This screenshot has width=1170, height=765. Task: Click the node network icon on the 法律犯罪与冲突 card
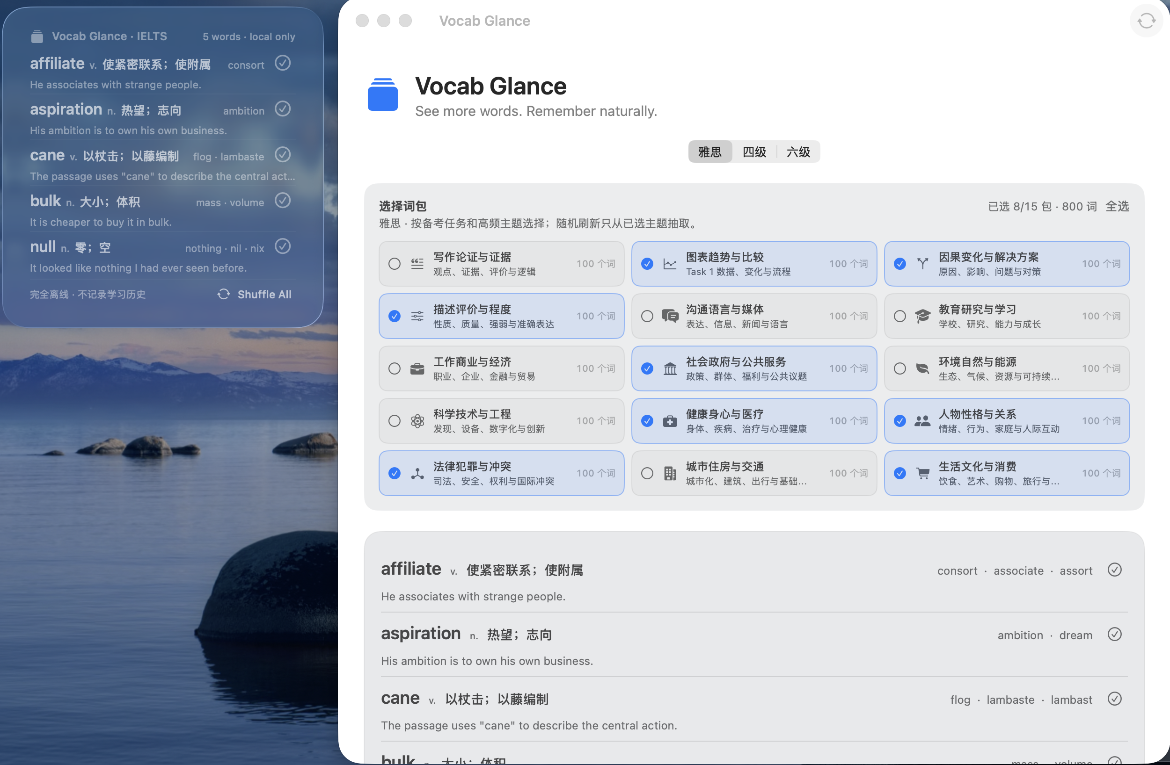click(417, 473)
